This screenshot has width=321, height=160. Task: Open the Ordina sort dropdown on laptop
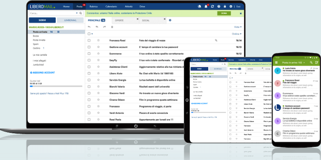237,34
